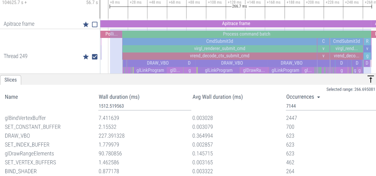
Task: Click the Occurrences column header label
Action: click(x=300, y=97)
